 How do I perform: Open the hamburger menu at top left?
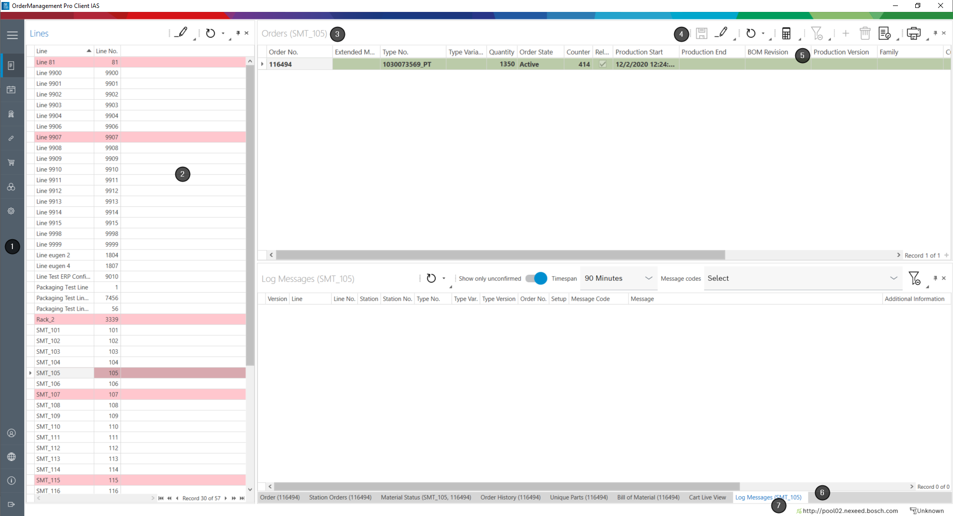point(12,35)
